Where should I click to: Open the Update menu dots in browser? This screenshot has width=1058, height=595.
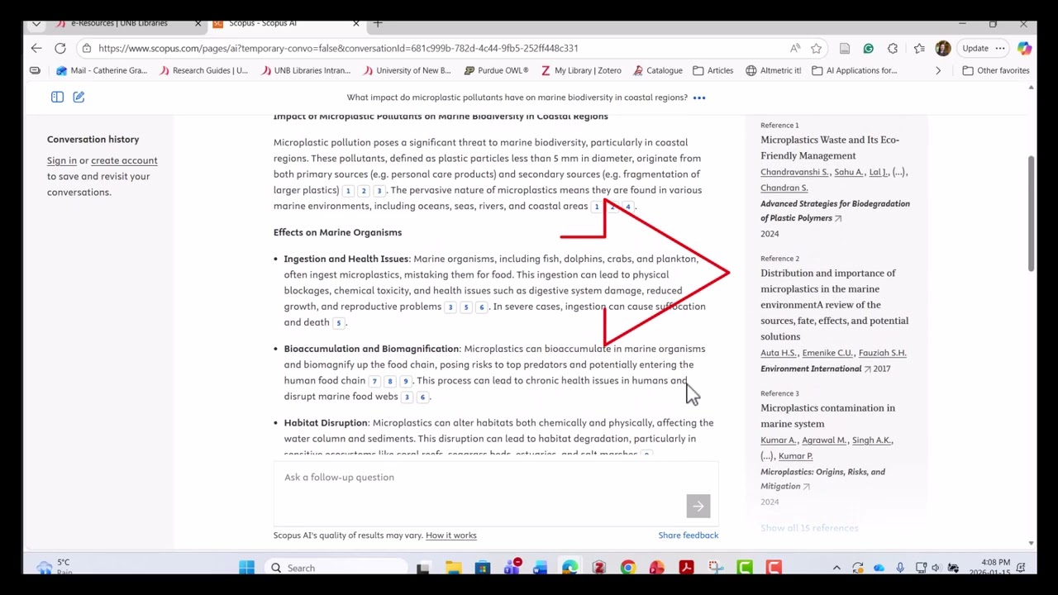click(1000, 49)
